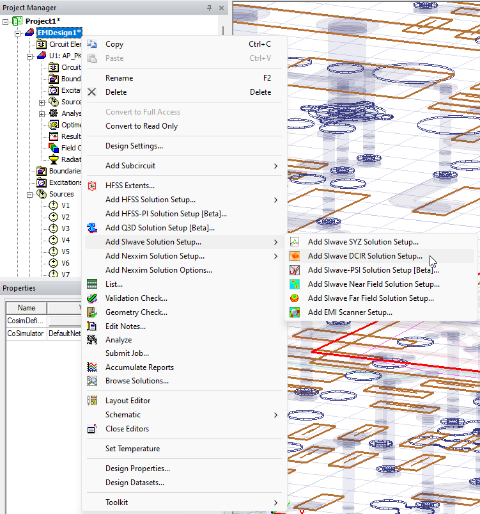Select Excitations under EMDesign1
Viewport: 480px width, 514px height.
(x=65, y=182)
